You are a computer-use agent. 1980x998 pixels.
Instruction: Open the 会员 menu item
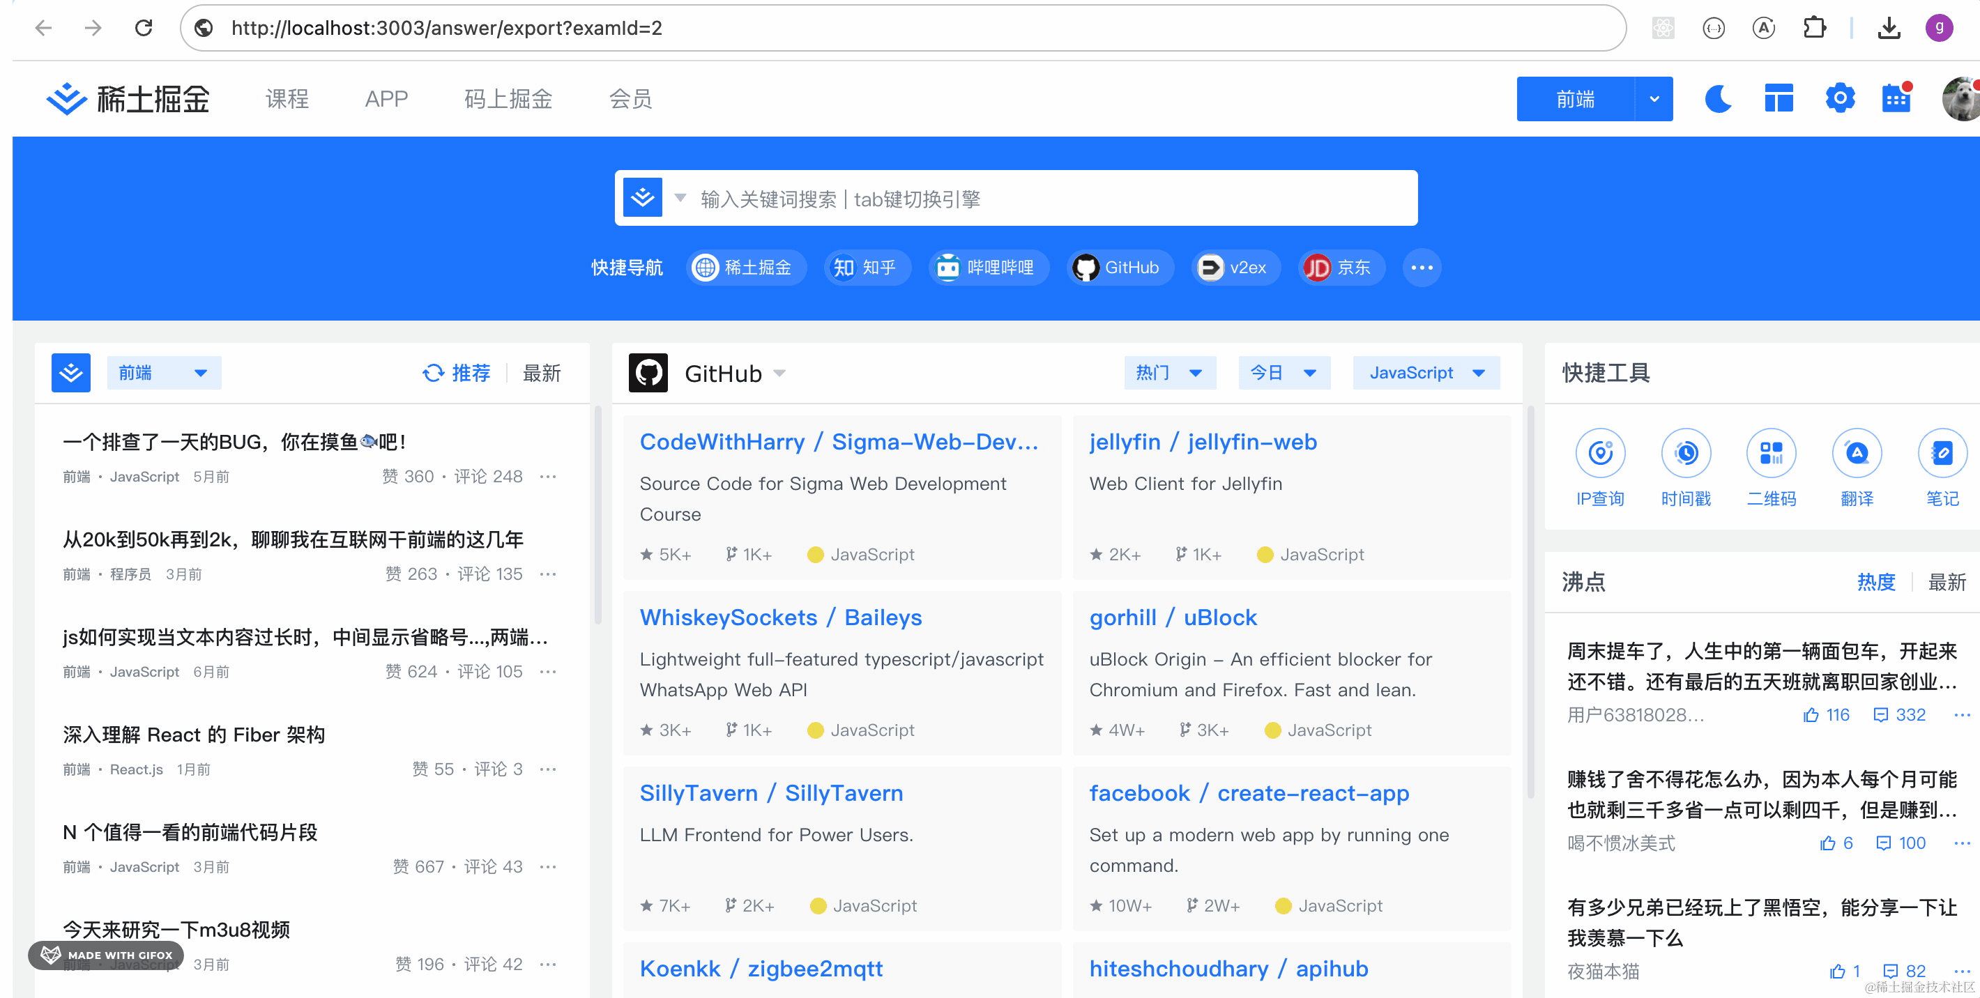[x=630, y=99]
